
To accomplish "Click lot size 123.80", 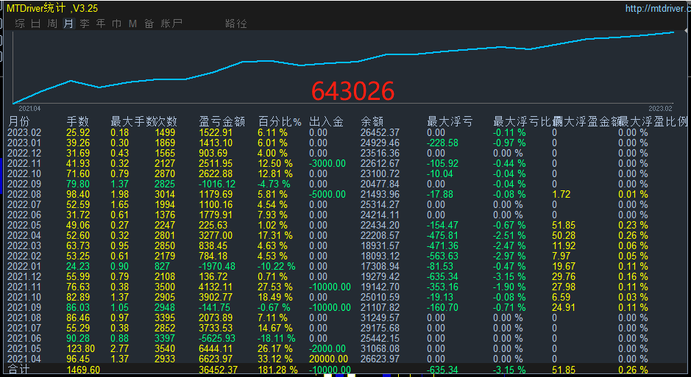I will (x=81, y=349).
